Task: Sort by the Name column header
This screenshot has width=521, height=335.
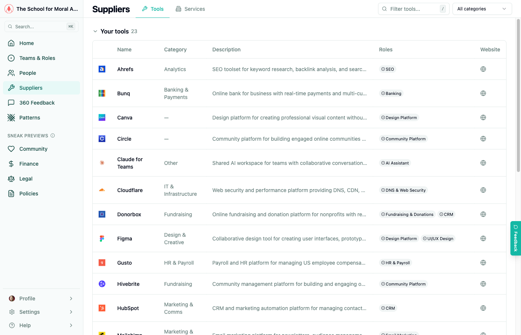Action: tap(124, 50)
